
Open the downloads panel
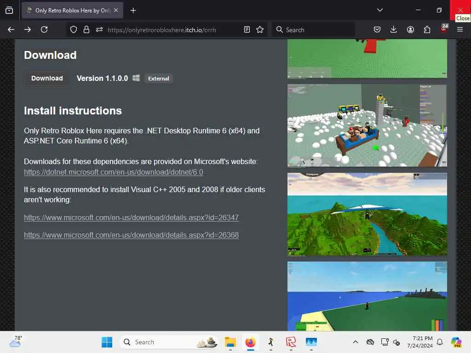click(x=394, y=29)
